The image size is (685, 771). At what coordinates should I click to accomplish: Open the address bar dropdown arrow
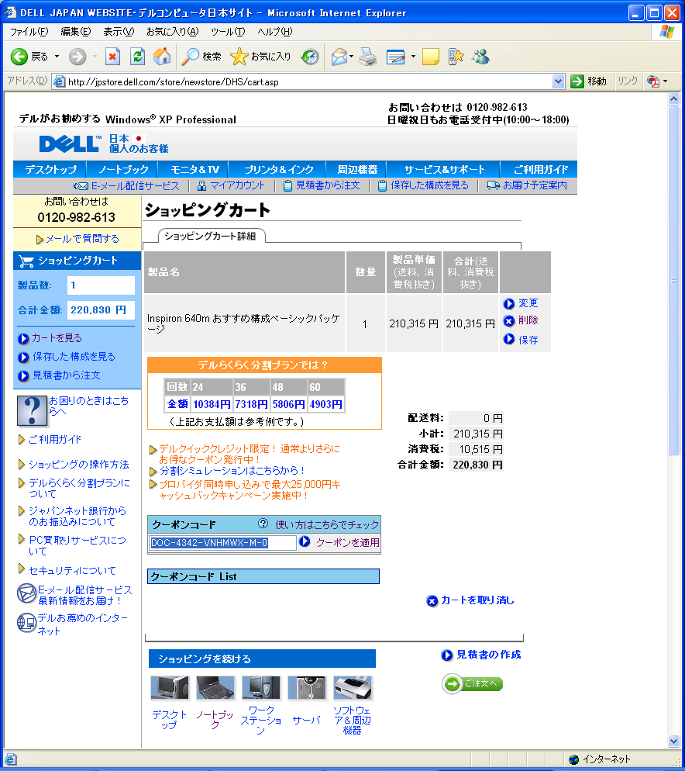[x=559, y=81]
